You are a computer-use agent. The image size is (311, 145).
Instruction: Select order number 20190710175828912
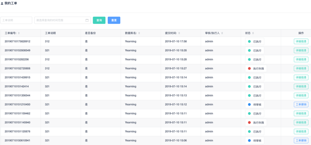(18, 41)
